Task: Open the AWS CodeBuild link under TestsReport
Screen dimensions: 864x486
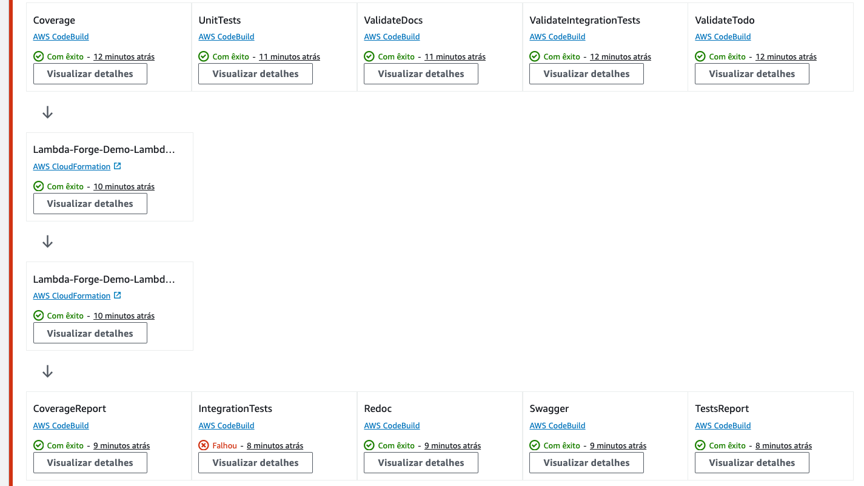Action: click(723, 425)
